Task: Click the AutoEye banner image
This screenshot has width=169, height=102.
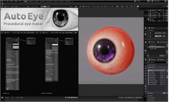Action: pyautogui.click(x=39, y=19)
